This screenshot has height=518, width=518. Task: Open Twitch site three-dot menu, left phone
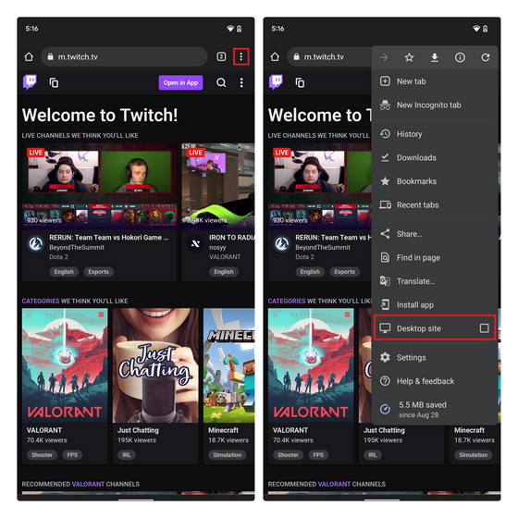[241, 82]
